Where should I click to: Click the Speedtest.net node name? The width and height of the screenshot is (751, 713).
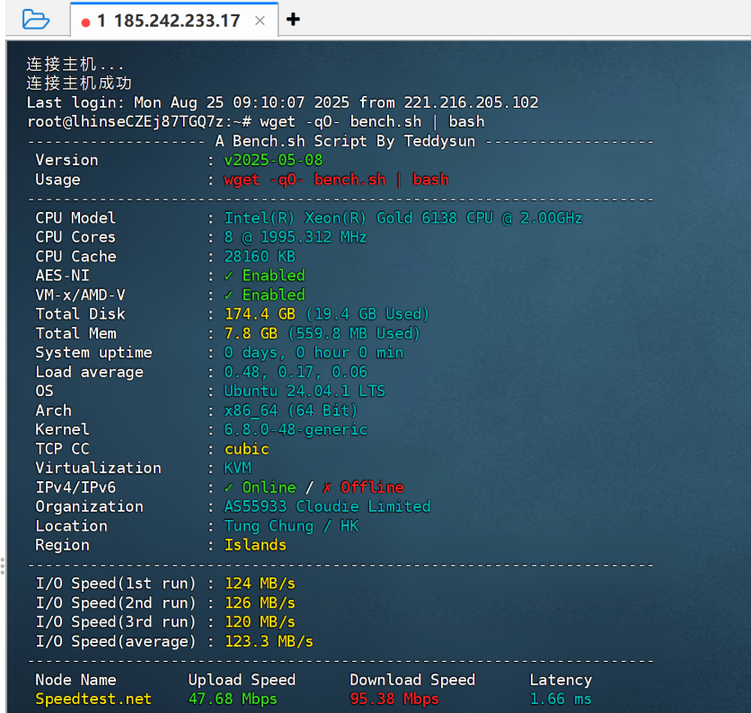(x=93, y=699)
